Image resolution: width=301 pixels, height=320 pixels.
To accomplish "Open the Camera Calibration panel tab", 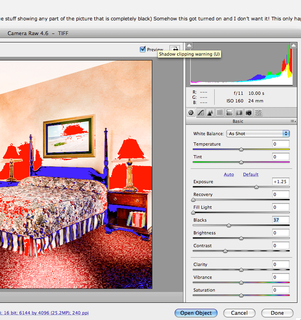I will click(x=249, y=113).
